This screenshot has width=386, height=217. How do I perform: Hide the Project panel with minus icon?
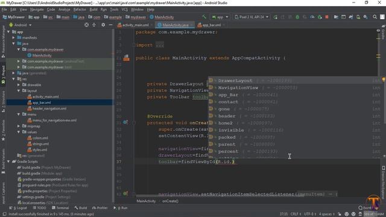coord(110,25)
